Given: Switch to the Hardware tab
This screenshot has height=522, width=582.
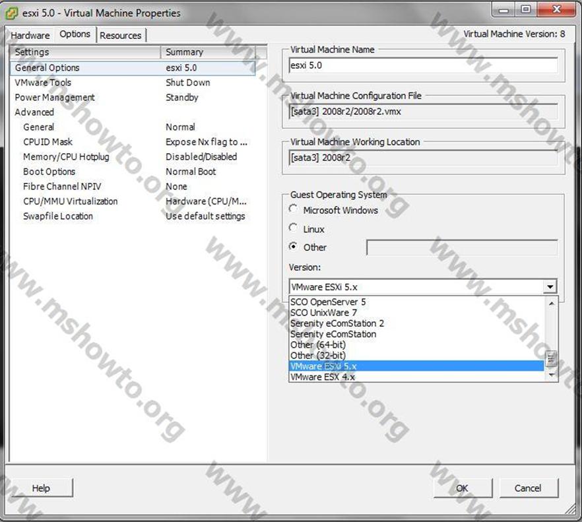Looking at the screenshot, I should (x=30, y=36).
